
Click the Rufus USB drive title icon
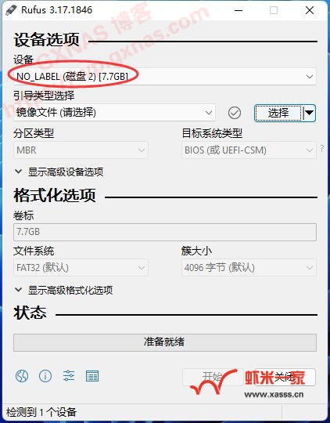[x=11, y=10]
